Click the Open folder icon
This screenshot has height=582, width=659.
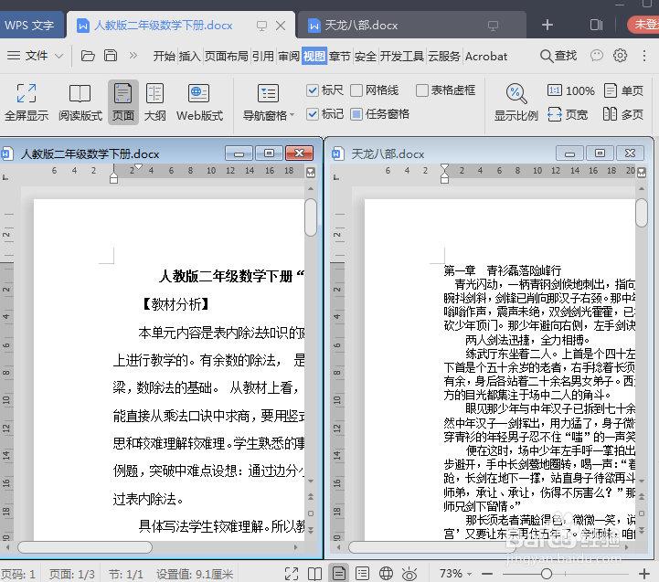click(88, 56)
